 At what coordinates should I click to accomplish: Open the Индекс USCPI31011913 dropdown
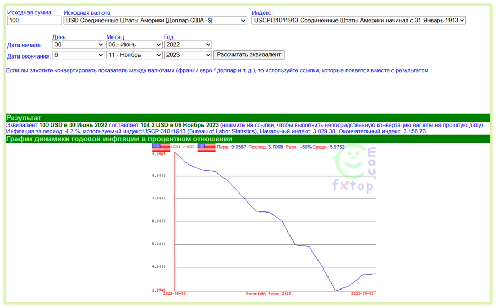click(359, 21)
